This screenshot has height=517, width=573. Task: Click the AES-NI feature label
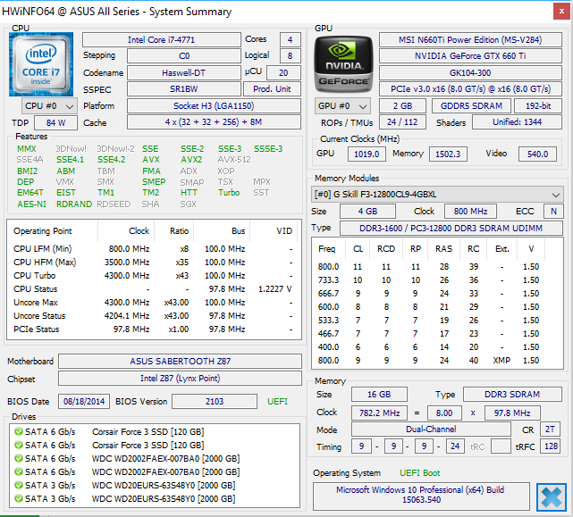[31, 204]
